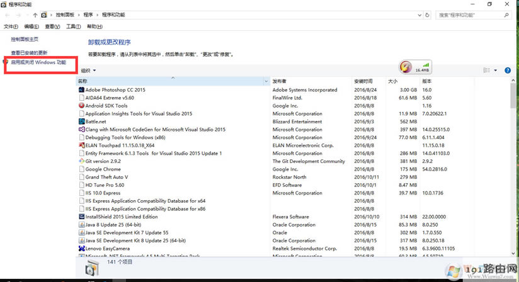Open the 控制面板主页 link
Viewport: 519px width, 282px height.
click(x=25, y=39)
